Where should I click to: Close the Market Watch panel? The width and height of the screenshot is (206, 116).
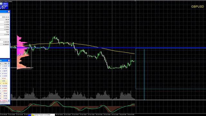9,61
